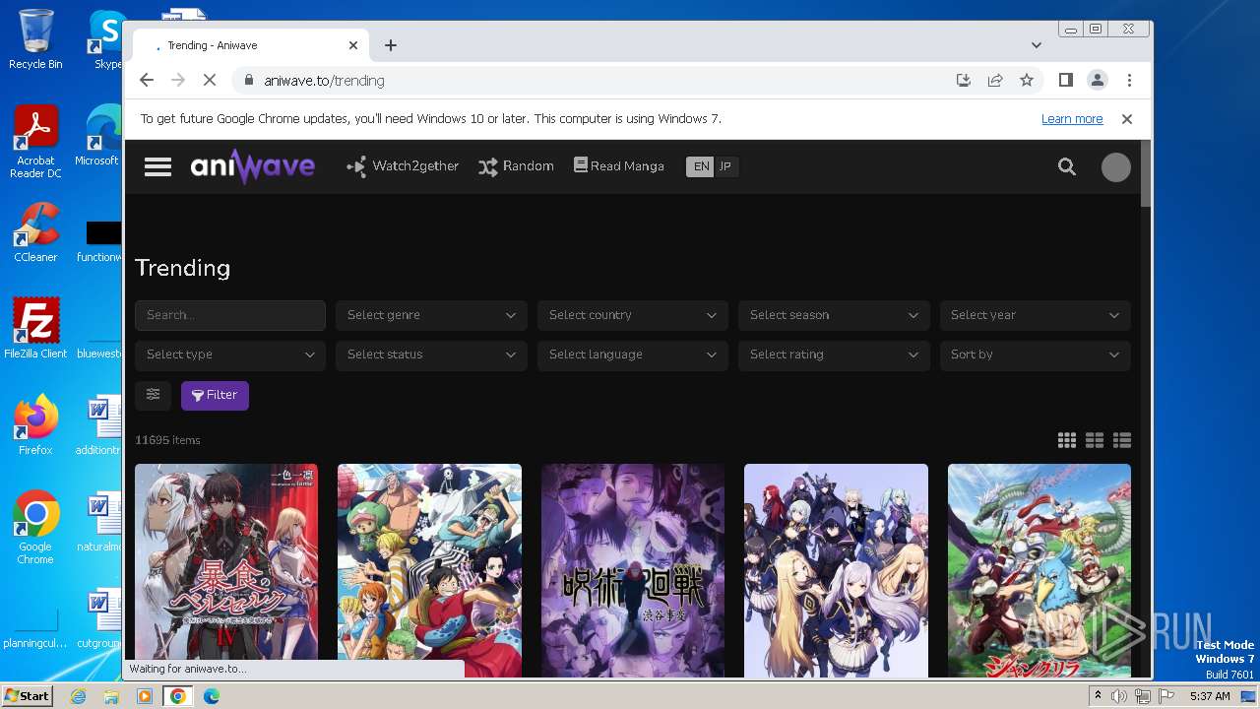The height and width of the screenshot is (709, 1260).
Task: Open the Windows Start menu
Action: pyautogui.click(x=27, y=696)
